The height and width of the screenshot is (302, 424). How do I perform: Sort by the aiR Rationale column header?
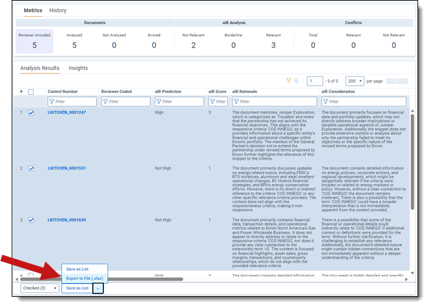pos(244,92)
